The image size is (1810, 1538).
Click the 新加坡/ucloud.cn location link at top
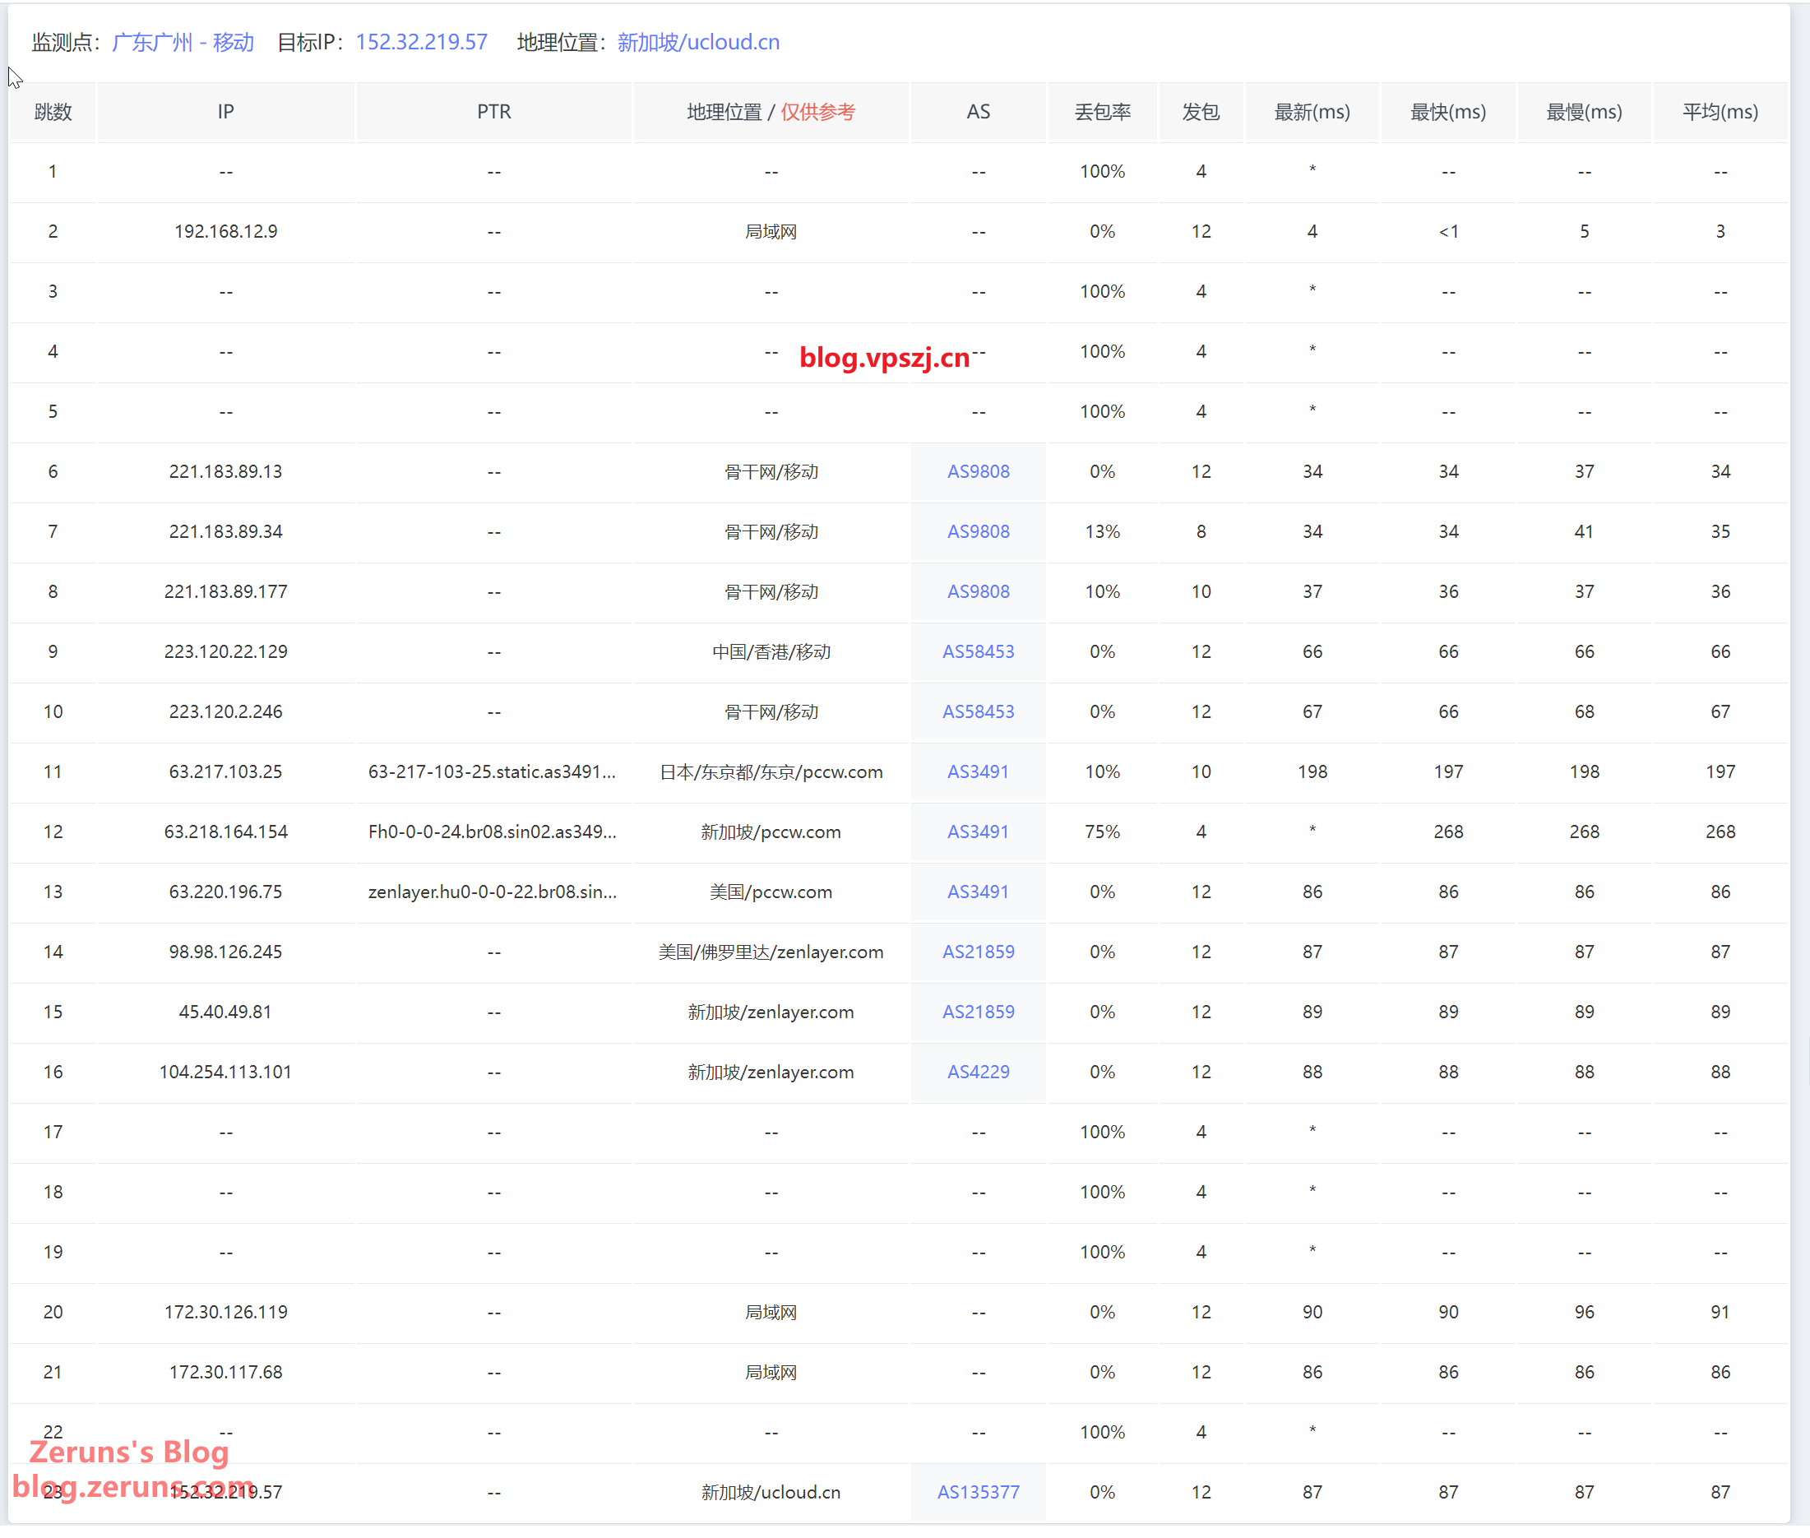697,42
